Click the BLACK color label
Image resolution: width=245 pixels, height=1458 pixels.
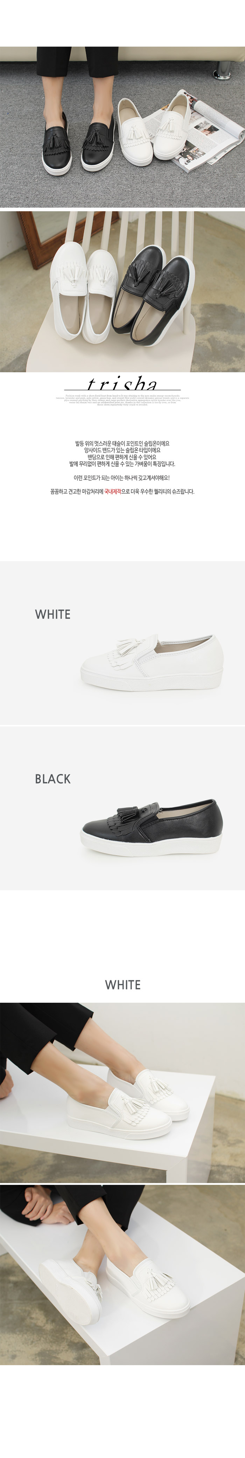[x=52, y=779]
